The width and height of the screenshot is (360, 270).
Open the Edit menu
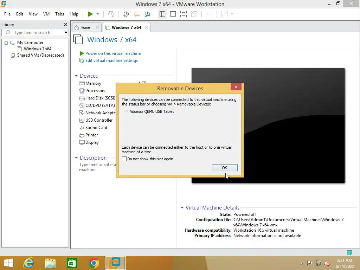[x=20, y=14]
